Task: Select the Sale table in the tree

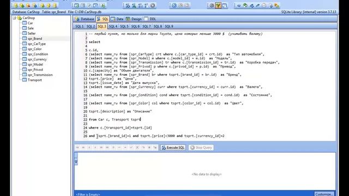Action: (31, 28)
